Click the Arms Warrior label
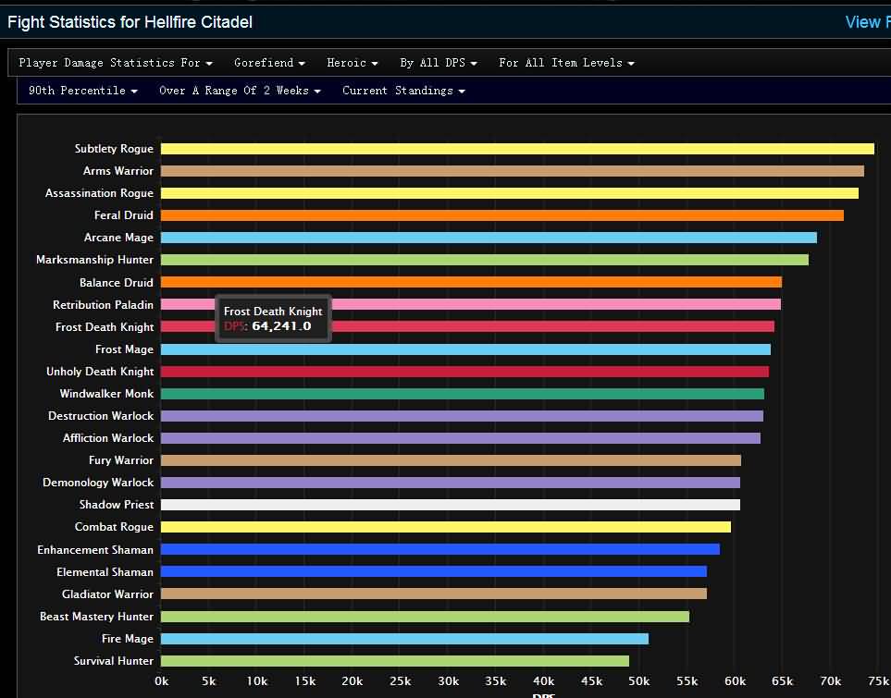 (118, 171)
